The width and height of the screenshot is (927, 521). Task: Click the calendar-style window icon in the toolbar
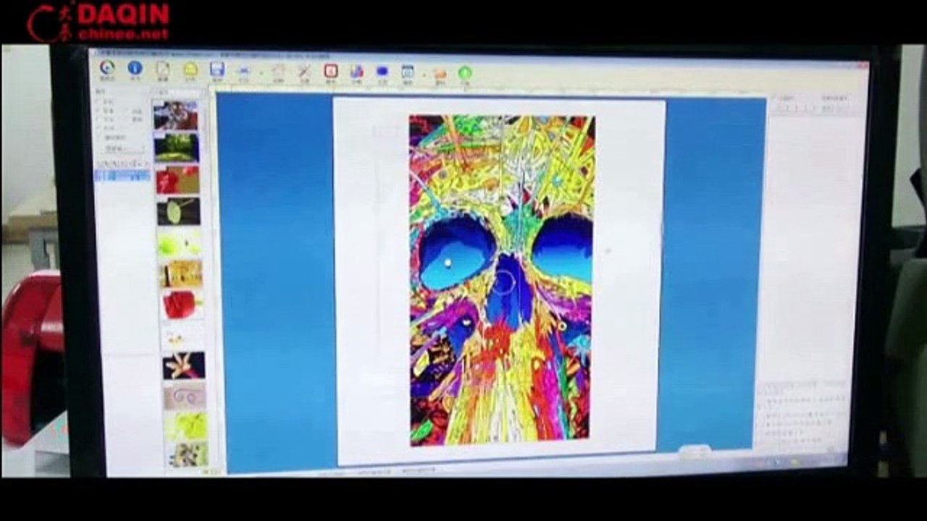tap(408, 72)
